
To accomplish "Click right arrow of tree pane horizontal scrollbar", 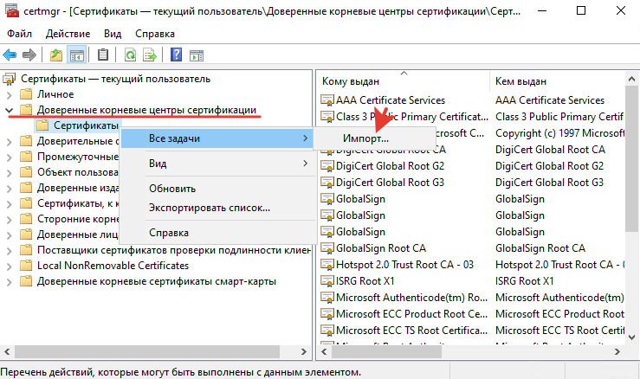I will (303, 351).
